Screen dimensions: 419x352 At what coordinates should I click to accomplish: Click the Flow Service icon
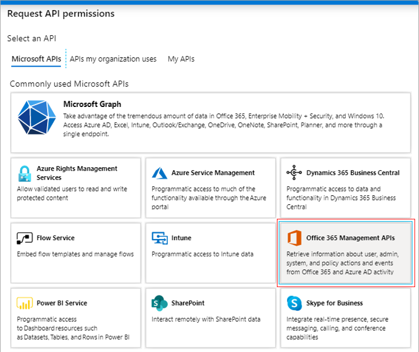coord(25,238)
